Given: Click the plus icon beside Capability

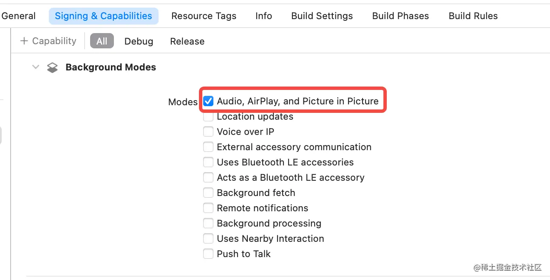Looking at the screenshot, I should click(x=24, y=41).
